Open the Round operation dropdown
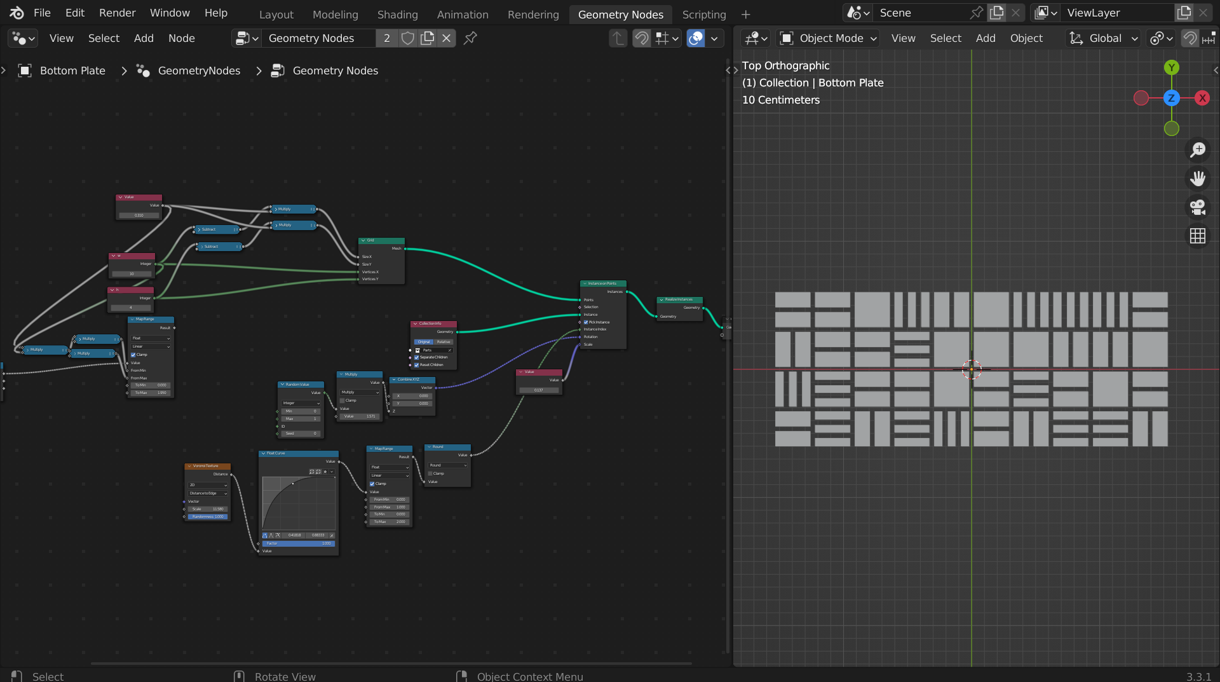Viewport: 1220px width, 682px height. coord(448,465)
